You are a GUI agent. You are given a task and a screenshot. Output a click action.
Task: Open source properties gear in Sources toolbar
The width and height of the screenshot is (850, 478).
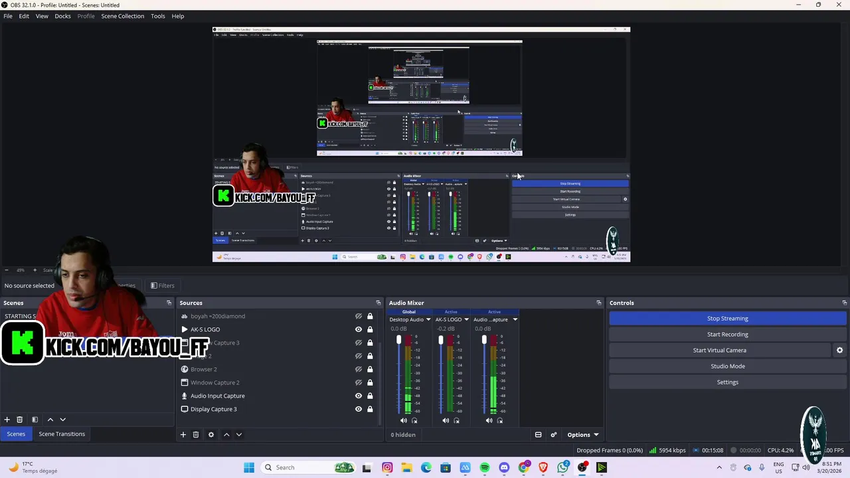coord(211,435)
